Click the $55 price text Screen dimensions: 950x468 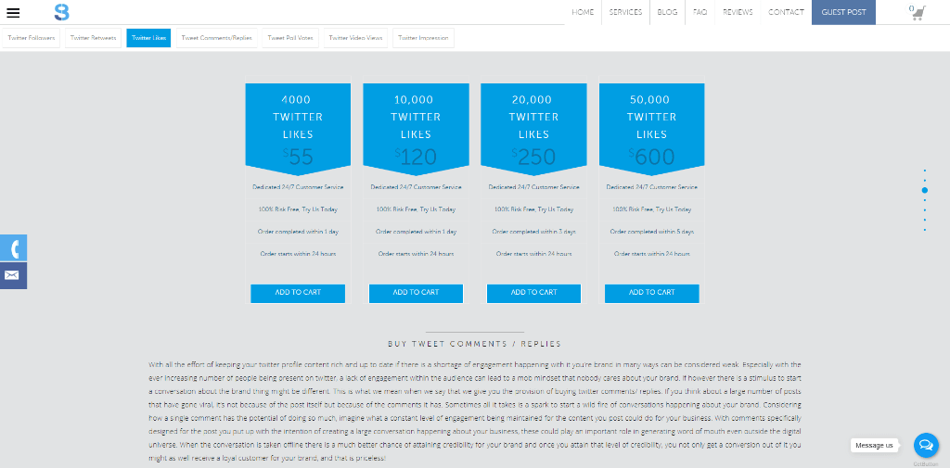pos(298,157)
